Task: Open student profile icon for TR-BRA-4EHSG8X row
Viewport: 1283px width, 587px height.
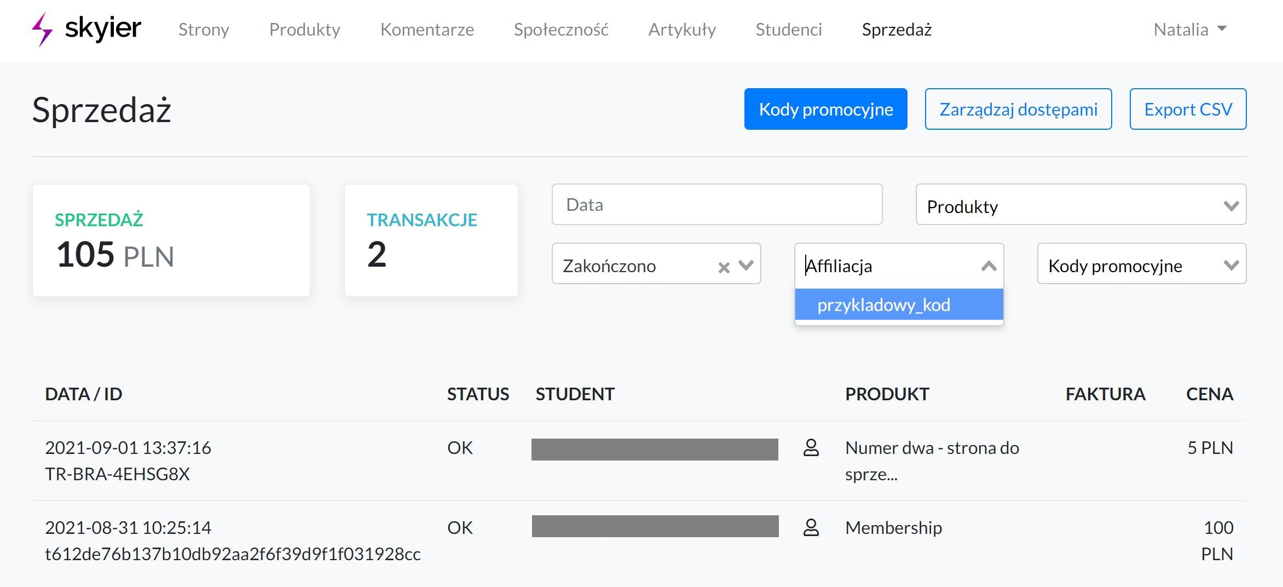Action: 811,447
